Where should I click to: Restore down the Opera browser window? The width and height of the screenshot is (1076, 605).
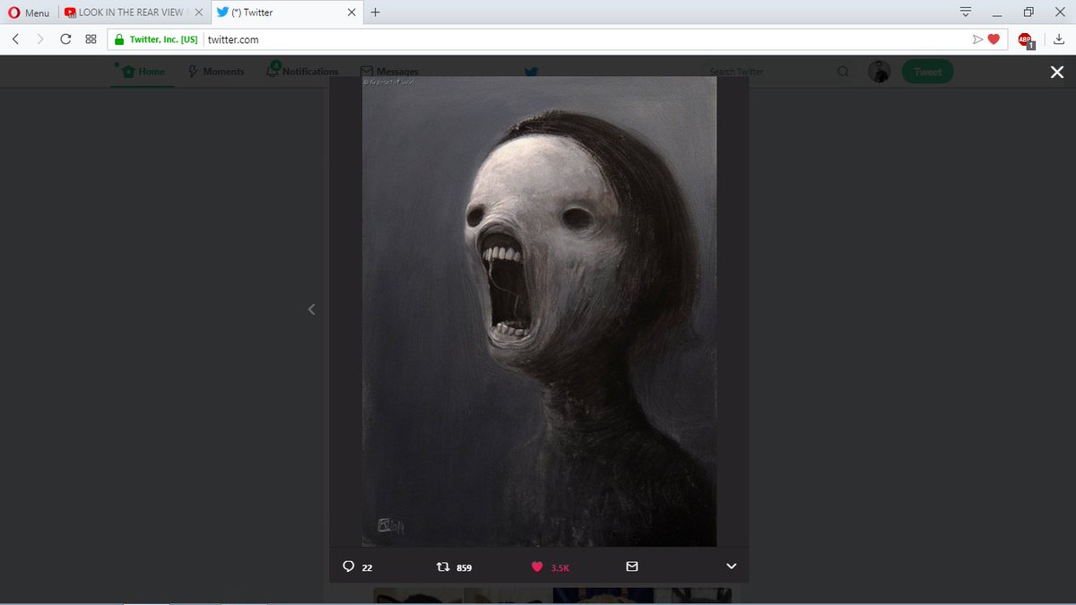click(1028, 13)
